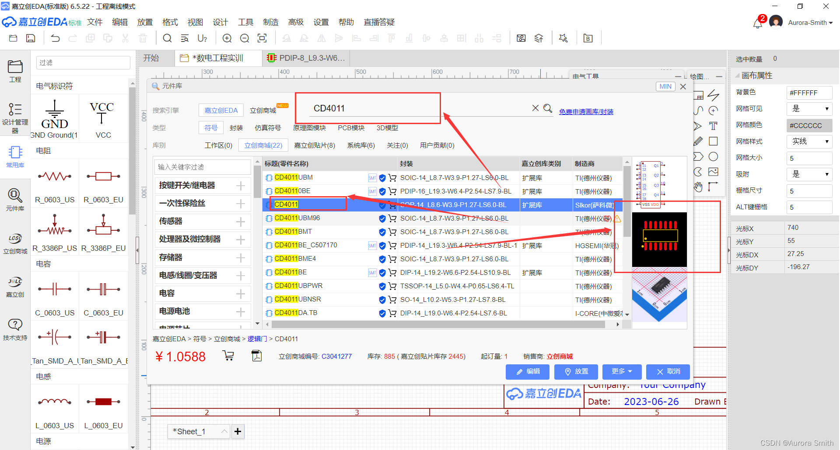Clear the CD4011 search text
The image size is (840, 450).
tap(535, 108)
